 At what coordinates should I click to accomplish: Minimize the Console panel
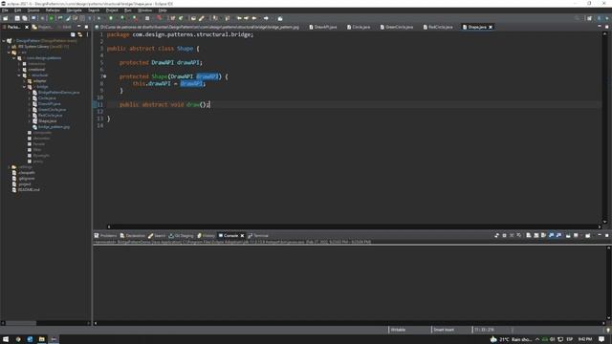[x=600, y=236]
